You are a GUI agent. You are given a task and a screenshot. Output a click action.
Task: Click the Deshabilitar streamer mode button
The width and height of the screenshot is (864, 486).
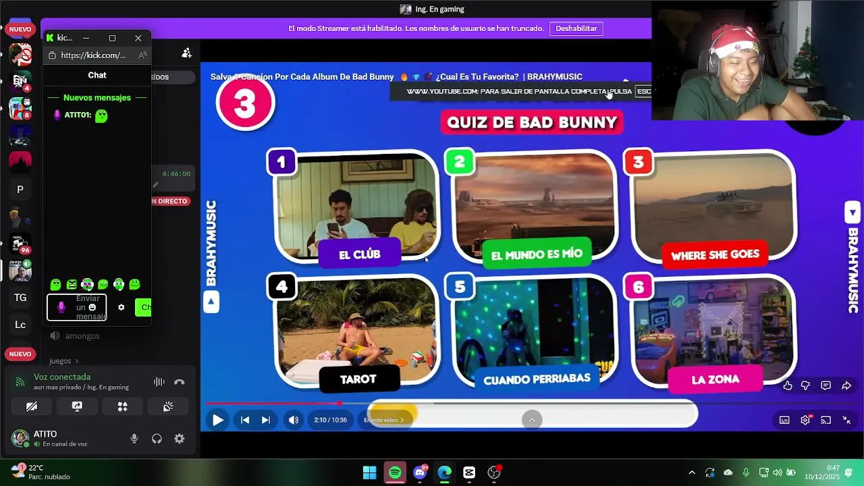(576, 28)
